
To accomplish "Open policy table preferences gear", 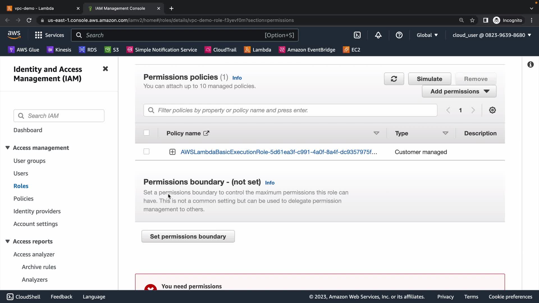I will pyautogui.click(x=492, y=110).
